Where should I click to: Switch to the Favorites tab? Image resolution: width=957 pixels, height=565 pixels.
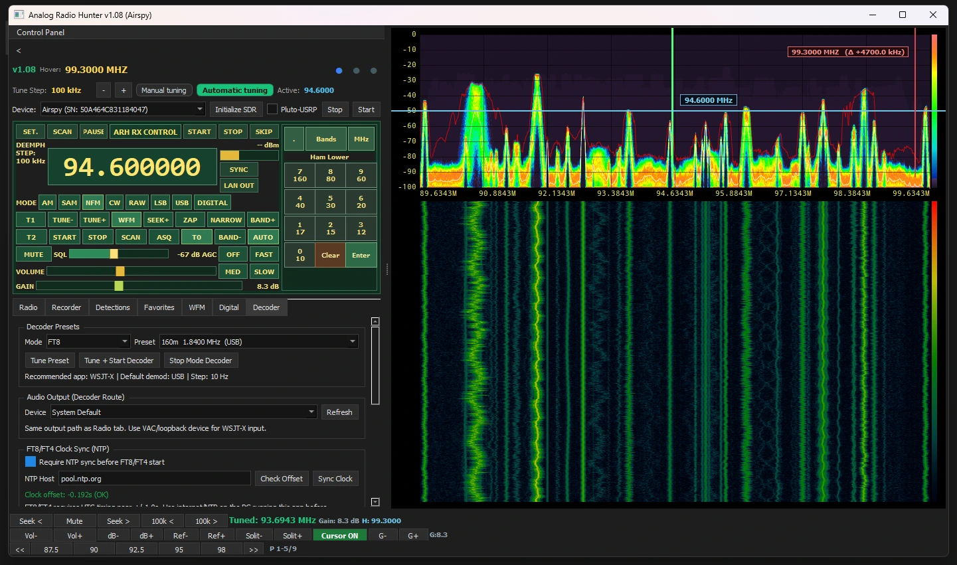tap(159, 307)
